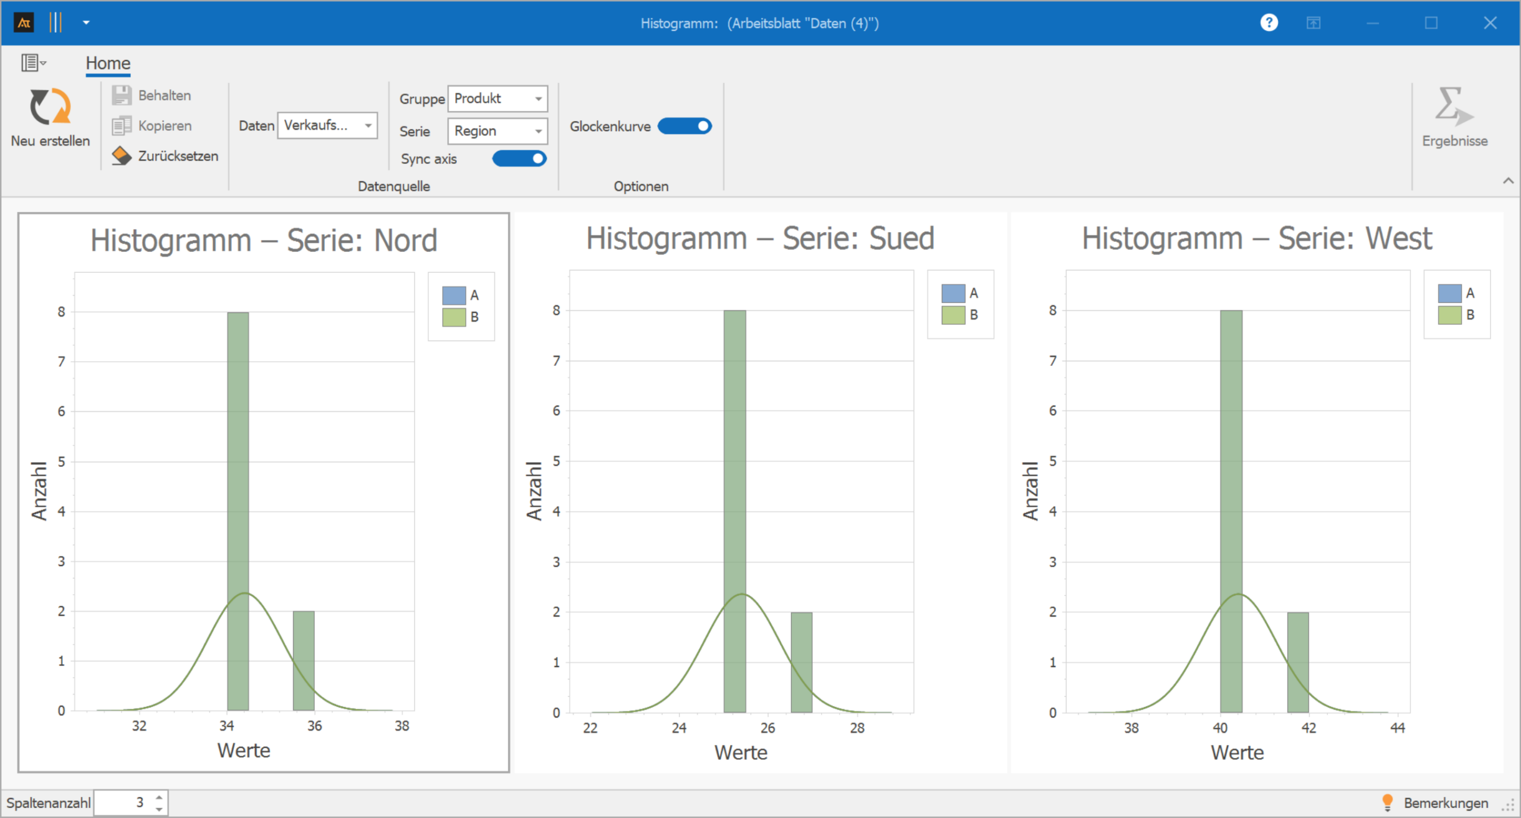
Task: Open the help question mark icon
Action: 1268,23
